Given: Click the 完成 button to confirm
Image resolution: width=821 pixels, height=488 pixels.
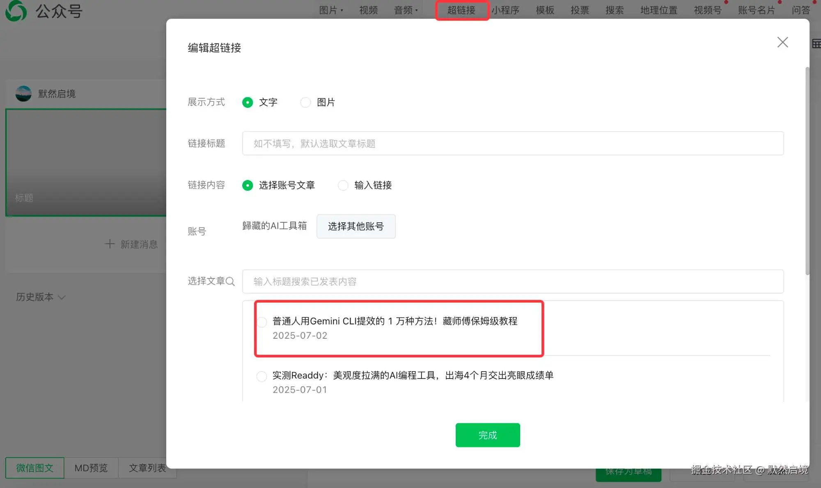Looking at the screenshot, I should [488, 435].
